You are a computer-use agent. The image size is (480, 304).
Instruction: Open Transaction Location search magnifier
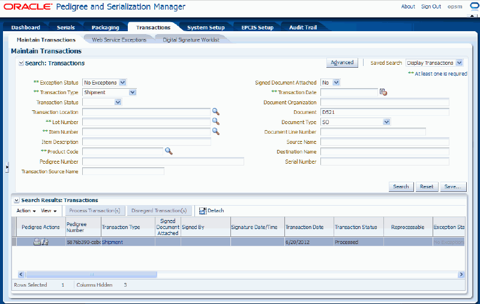point(216,112)
